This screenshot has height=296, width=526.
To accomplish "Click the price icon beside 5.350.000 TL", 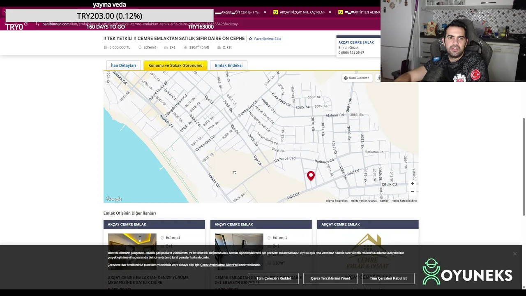I will pyautogui.click(x=106, y=47).
